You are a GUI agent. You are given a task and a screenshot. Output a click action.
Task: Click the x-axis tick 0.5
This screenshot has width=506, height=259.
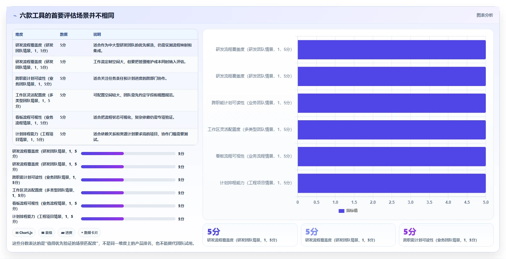tap(316, 202)
